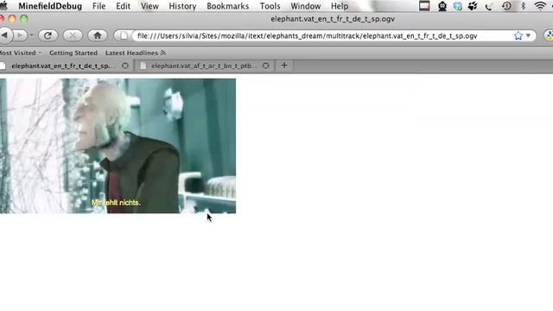This screenshot has width=553, height=311.
Task: Click the page identity icon in address bar
Action: pos(124,35)
